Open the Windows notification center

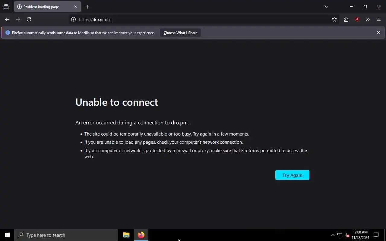tap(376, 235)
